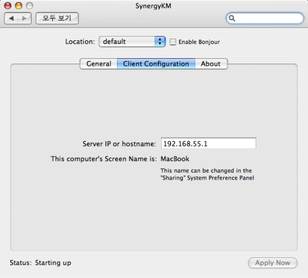Screen dimensions: 308x278
Task: Select the Client Configuration tab
Action: pos(156,64)
